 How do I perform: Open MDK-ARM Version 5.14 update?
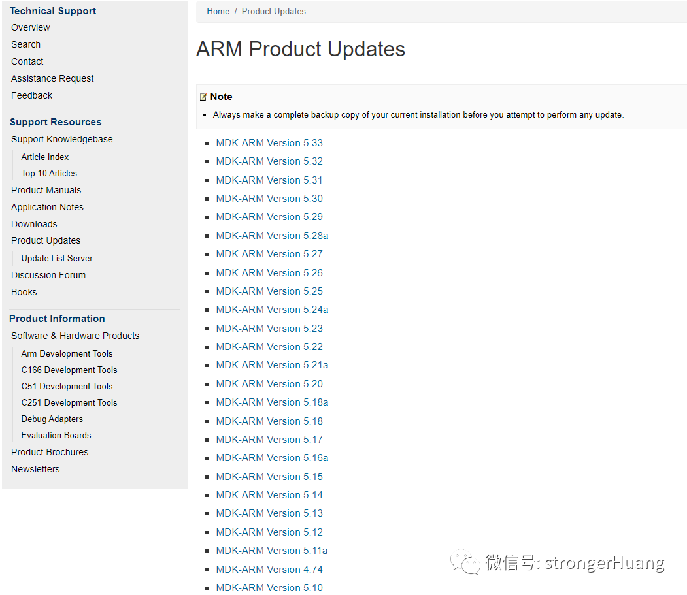(269, 495)
